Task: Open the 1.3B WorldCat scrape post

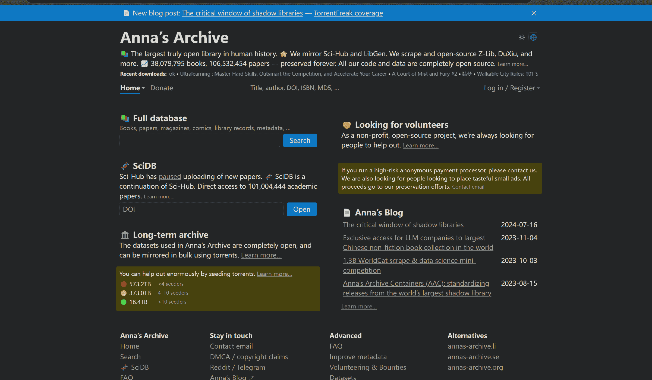Action: 409,266
